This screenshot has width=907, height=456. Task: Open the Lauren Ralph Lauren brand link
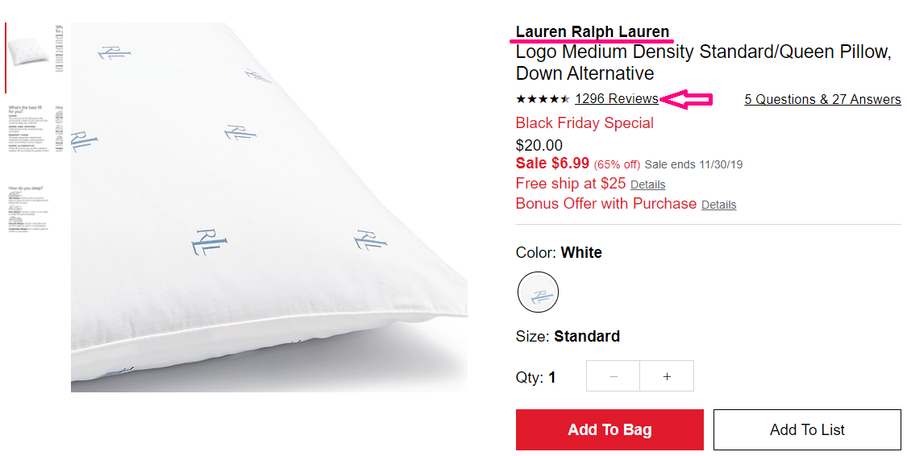[x=593, y=31]
